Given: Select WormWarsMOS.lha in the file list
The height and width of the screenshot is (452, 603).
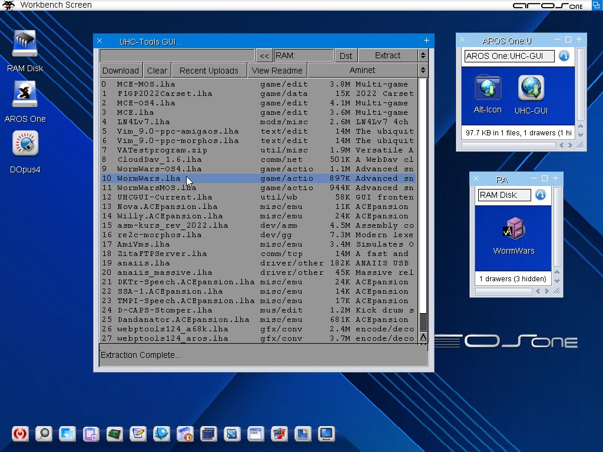Looking at the screenshot, I should click(x=157, y=188).
